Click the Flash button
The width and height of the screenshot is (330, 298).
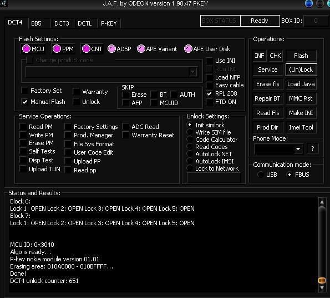pyautogui.click(x=301, y=56)
